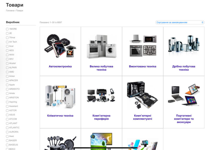Select the motherboard image for Комп'ютерні комплектуючі
The image size is (209, 150).
143,95
